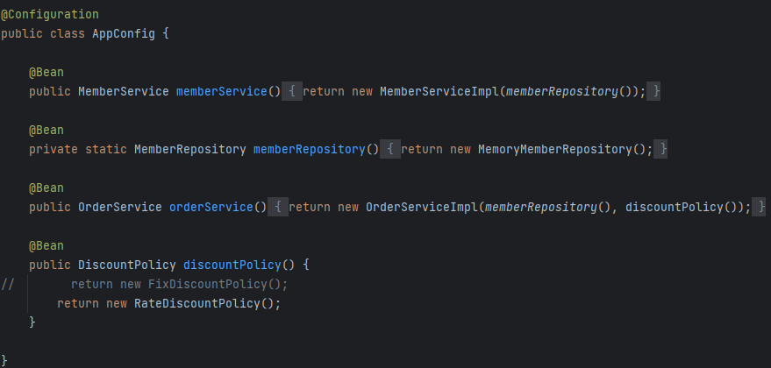This screenshot has height=368, width=771.
Task: Click the MemberServiceImpl constructor call
Action: (x=439, y=91)
